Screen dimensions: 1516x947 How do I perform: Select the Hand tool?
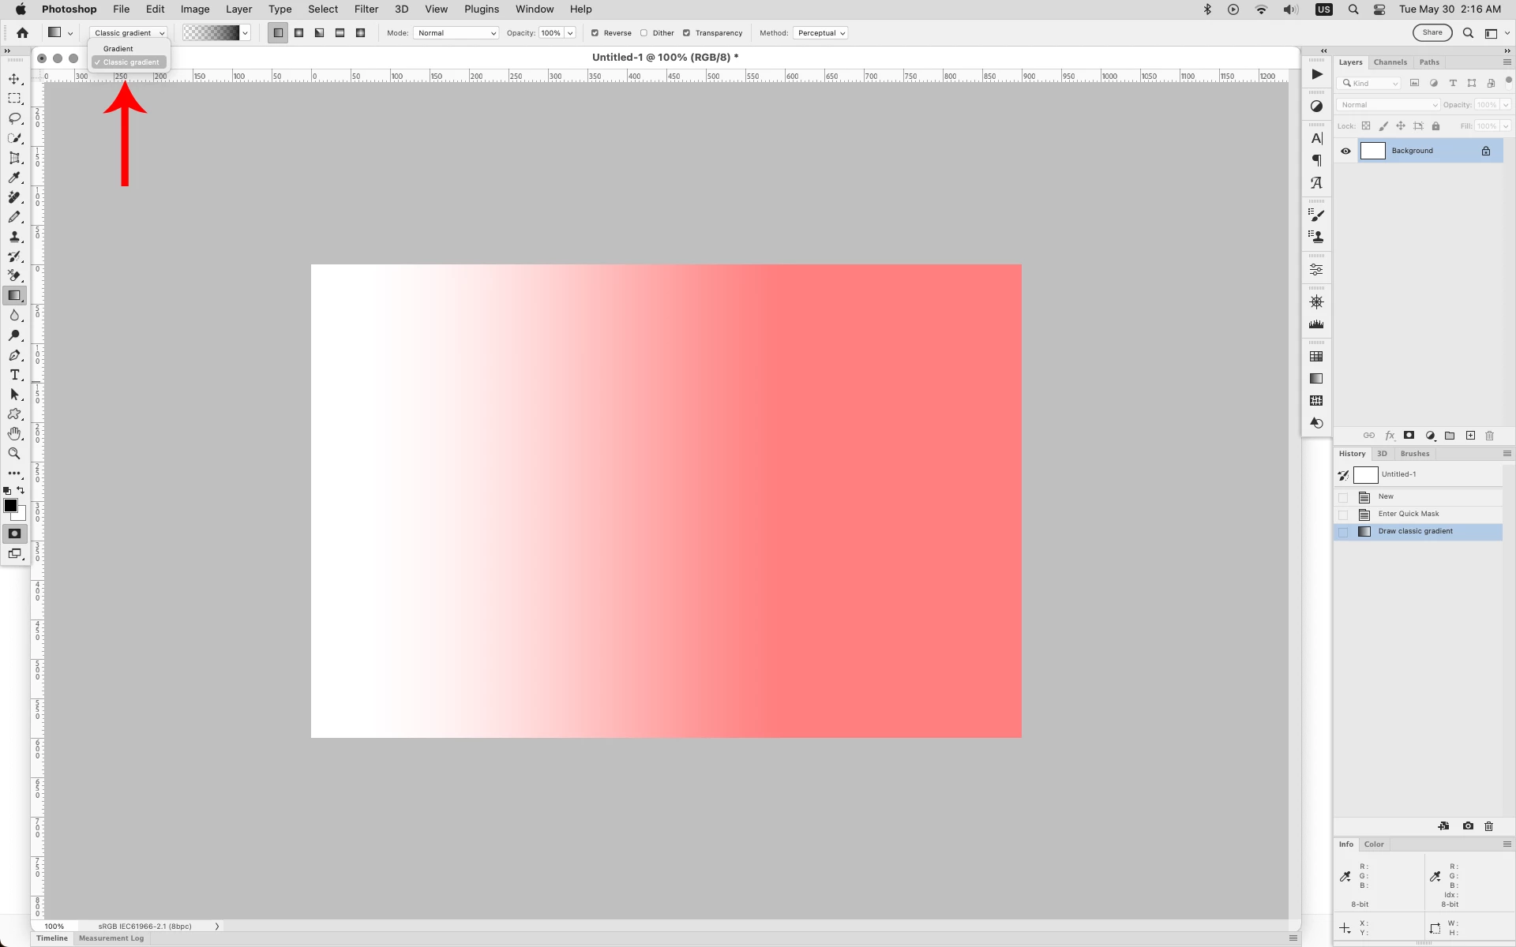click(14, 434)
